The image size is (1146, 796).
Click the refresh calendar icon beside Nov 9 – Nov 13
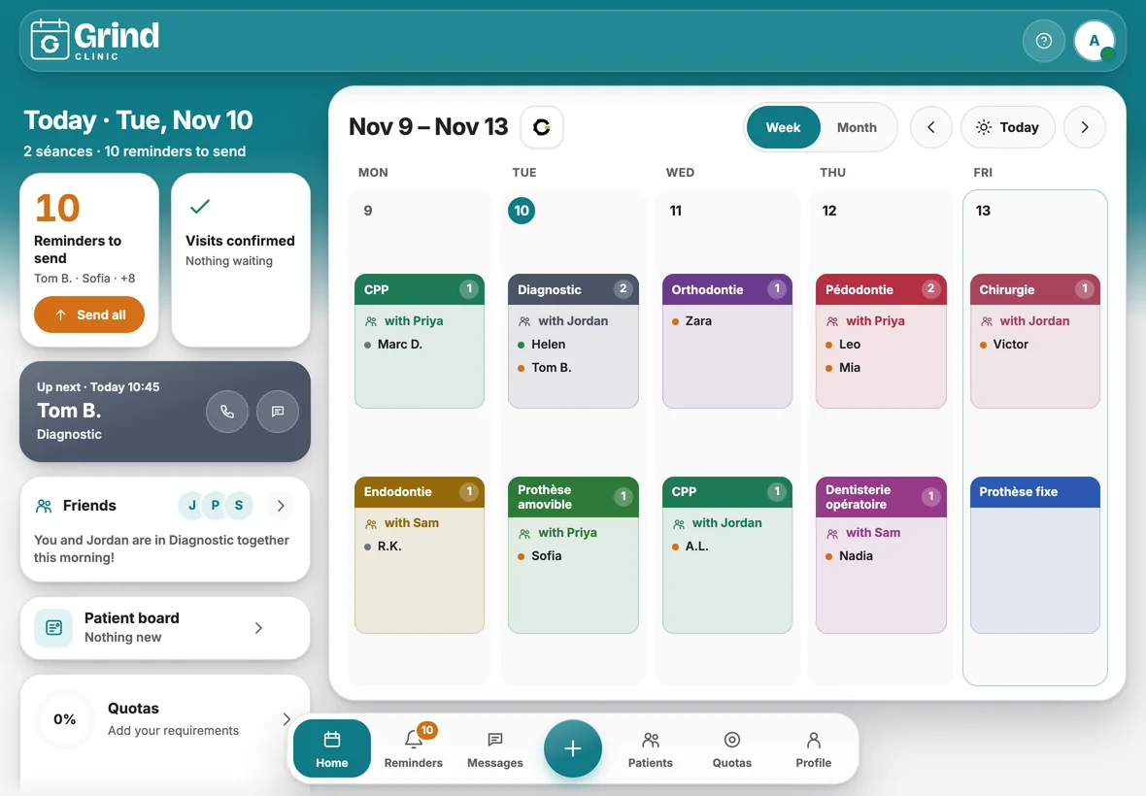point(542,127)
